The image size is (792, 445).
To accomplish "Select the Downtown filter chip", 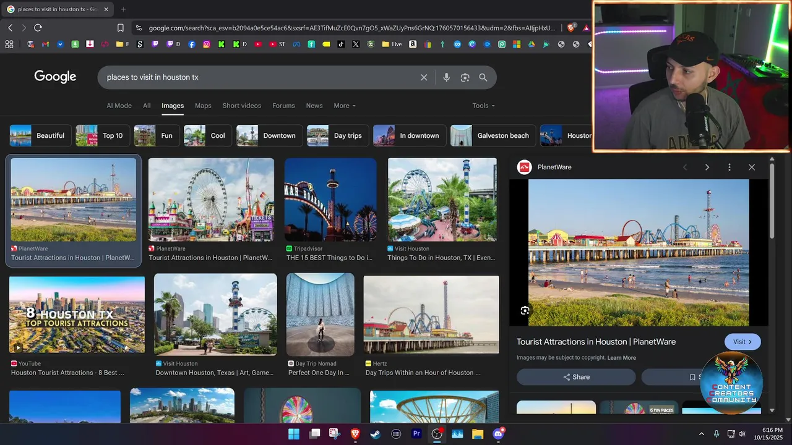I will (270, 135).
